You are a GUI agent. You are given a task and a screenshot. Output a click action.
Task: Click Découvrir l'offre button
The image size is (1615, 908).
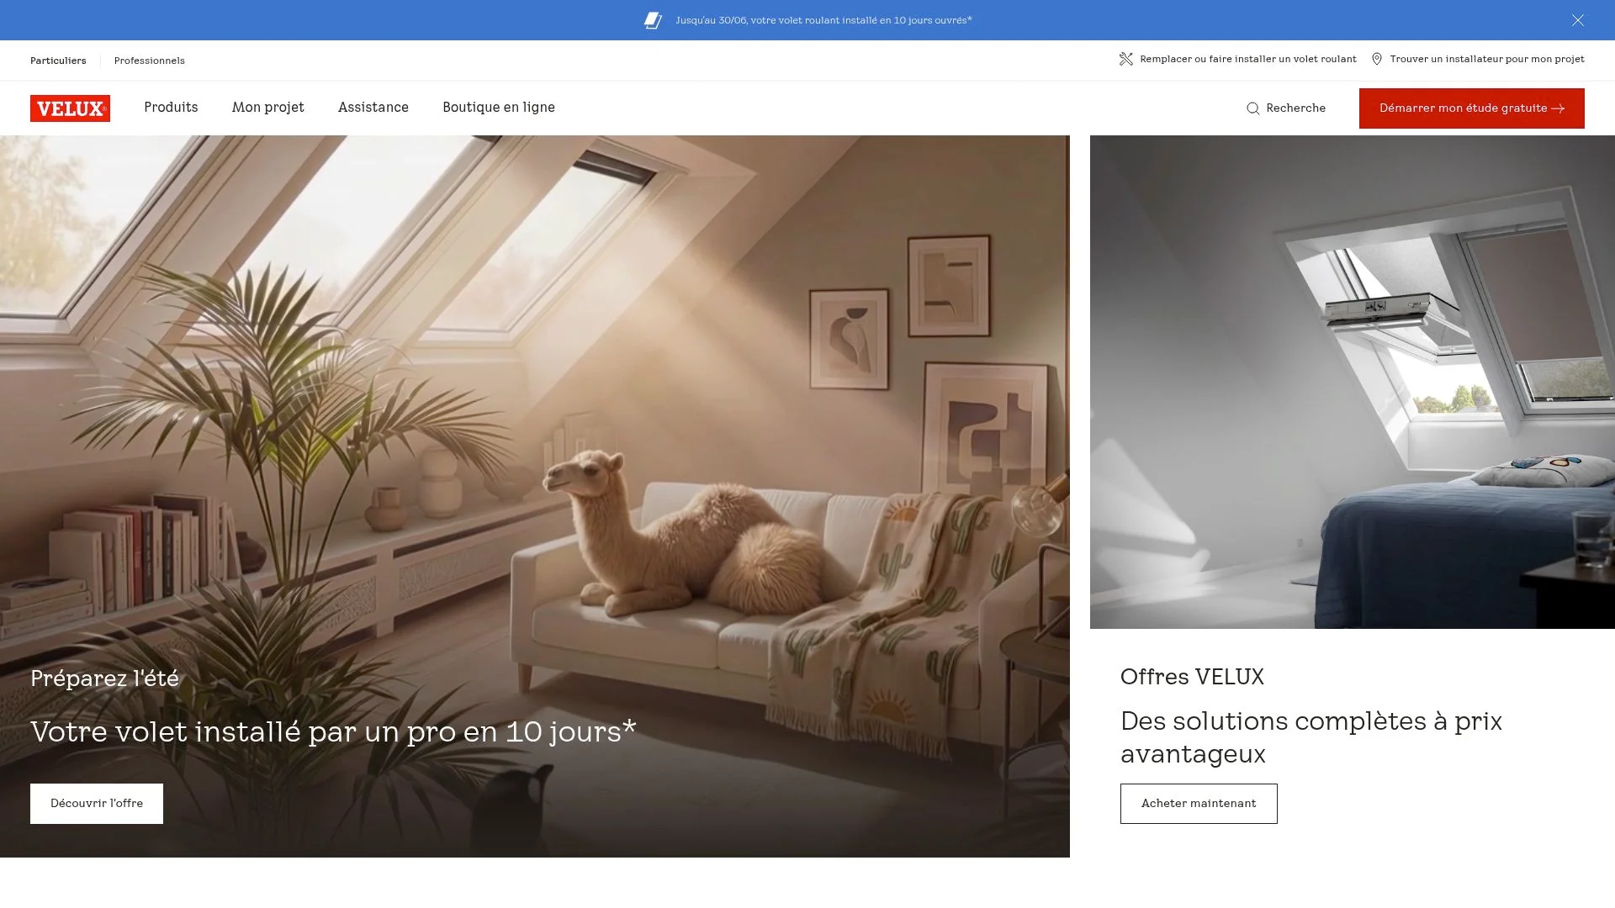[97, 804]
